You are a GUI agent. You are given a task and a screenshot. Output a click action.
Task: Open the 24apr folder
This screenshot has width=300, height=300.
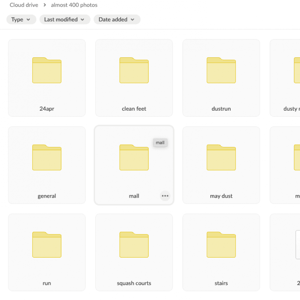(46, 71)
